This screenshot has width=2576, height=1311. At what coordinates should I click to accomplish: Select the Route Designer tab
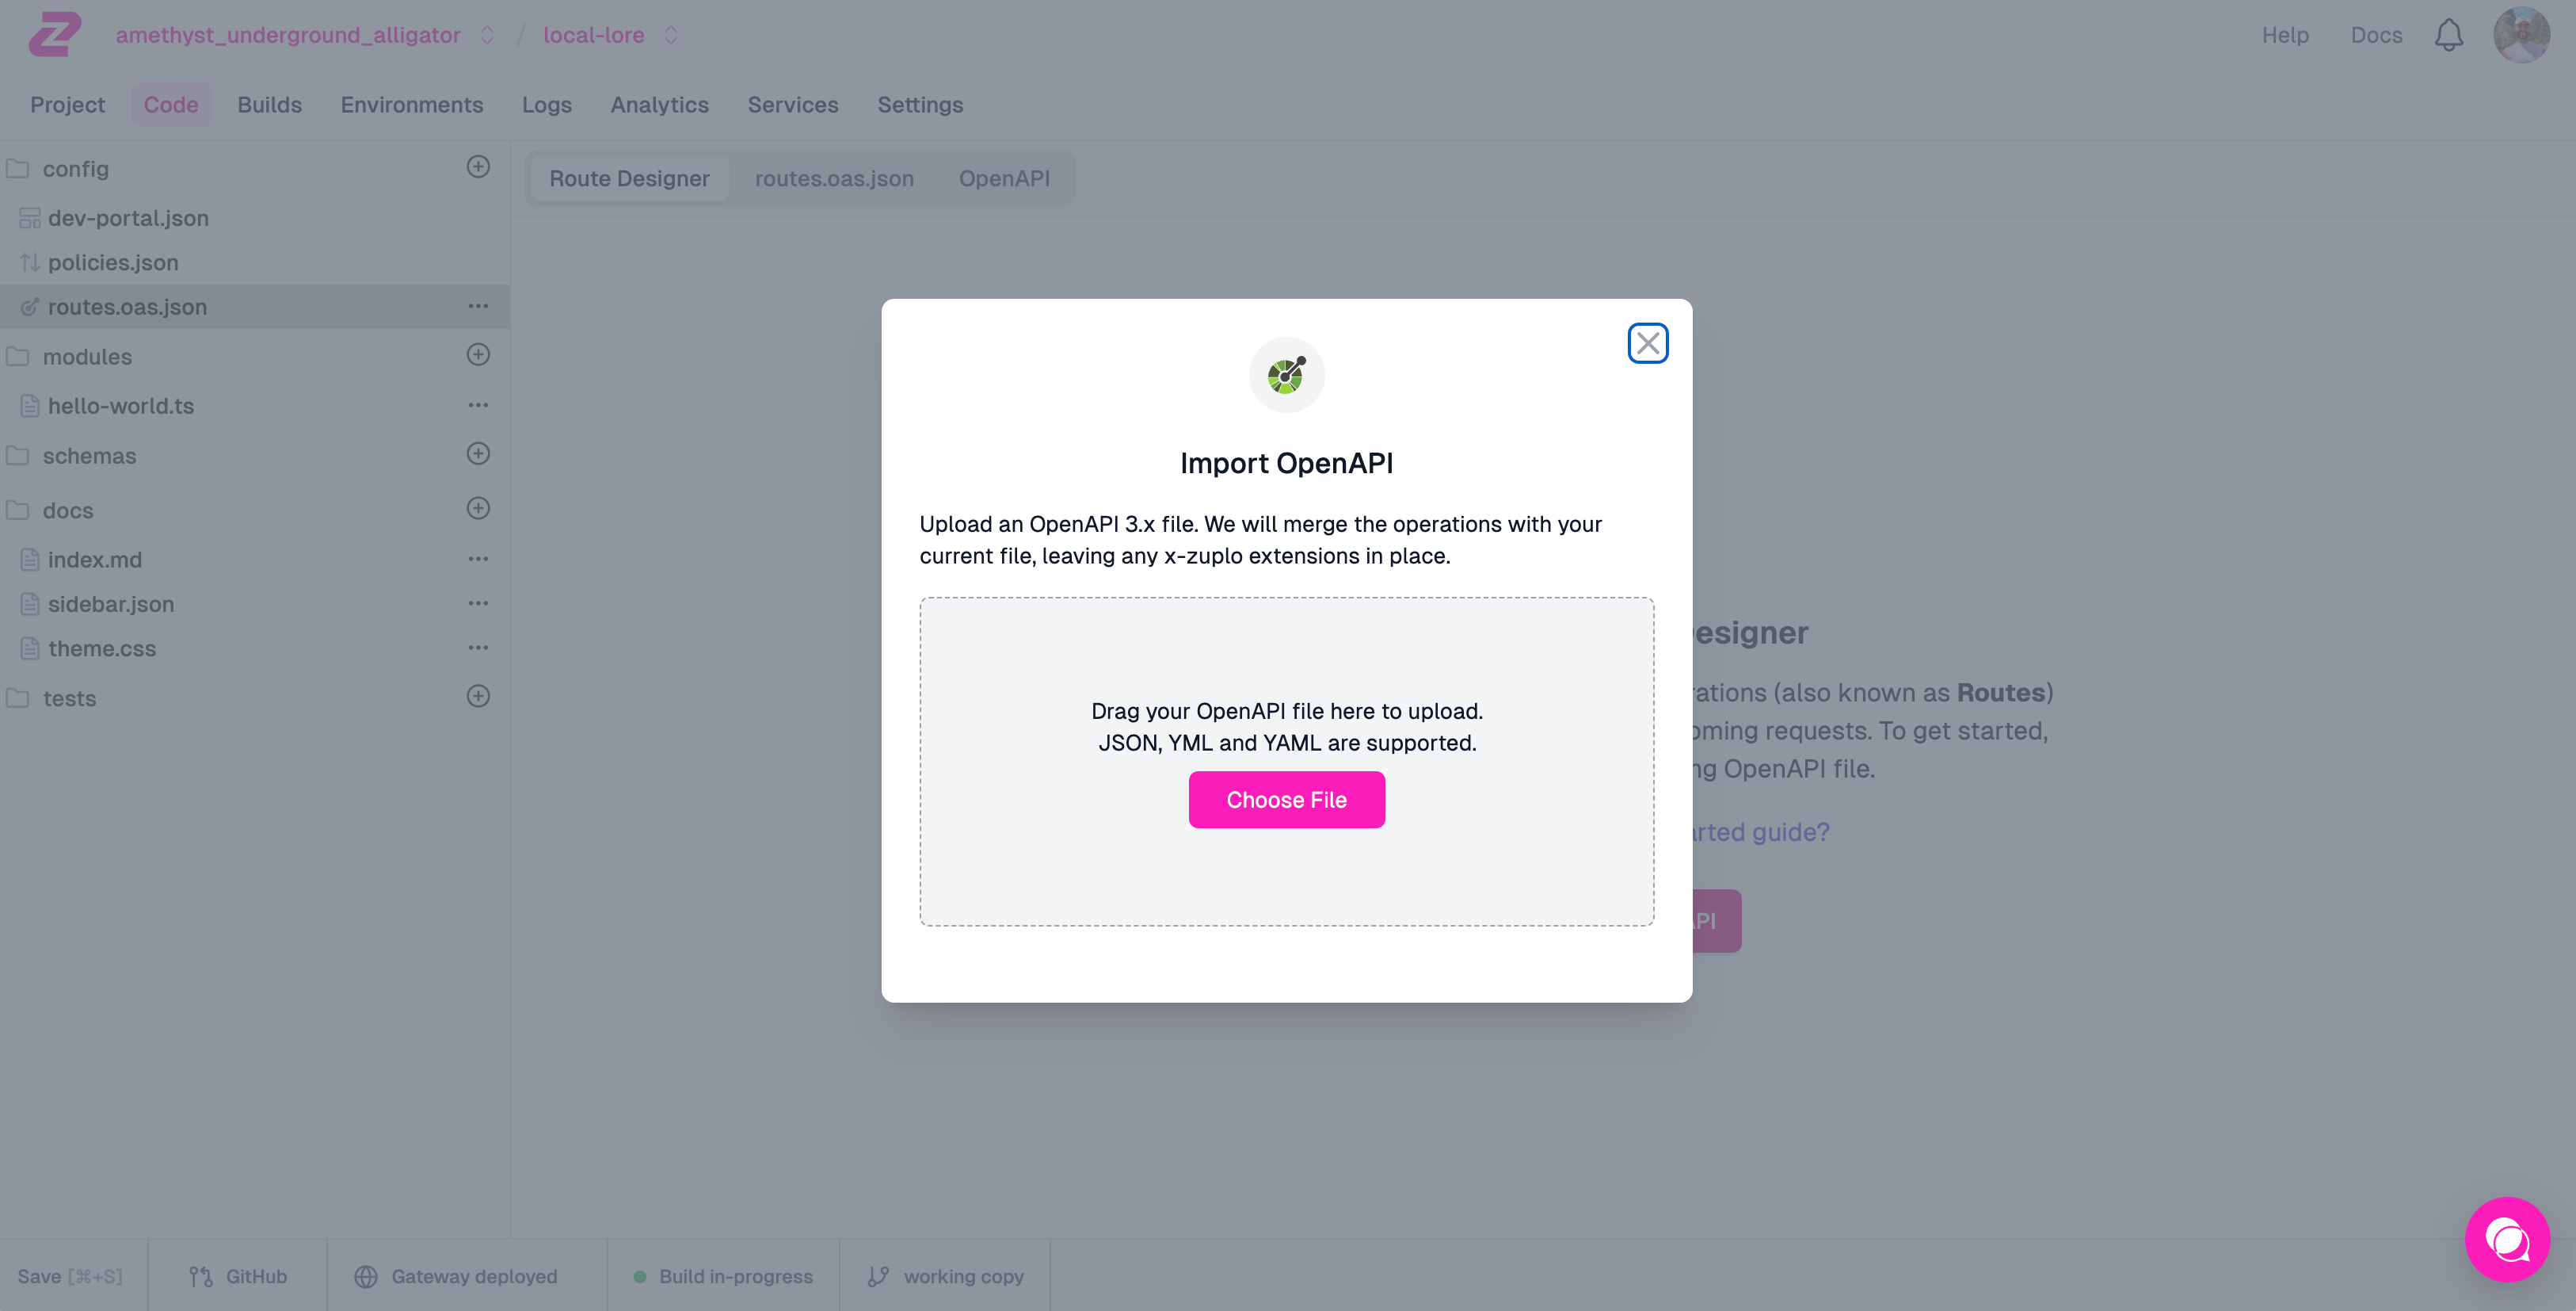pyautogui.click(x=630, y=178)
